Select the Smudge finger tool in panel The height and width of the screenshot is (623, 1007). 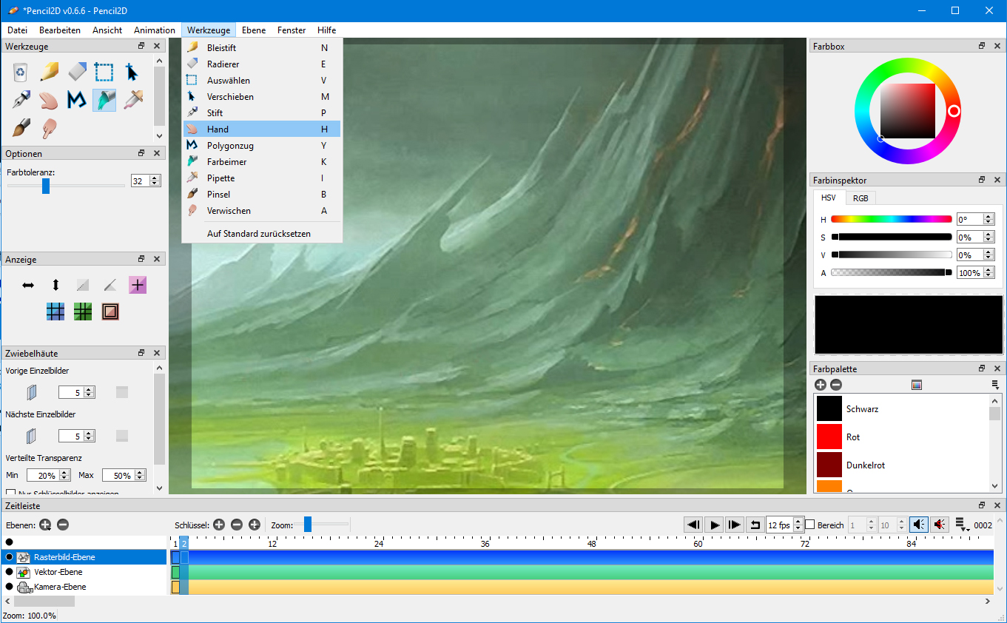[x=49, y=128]
